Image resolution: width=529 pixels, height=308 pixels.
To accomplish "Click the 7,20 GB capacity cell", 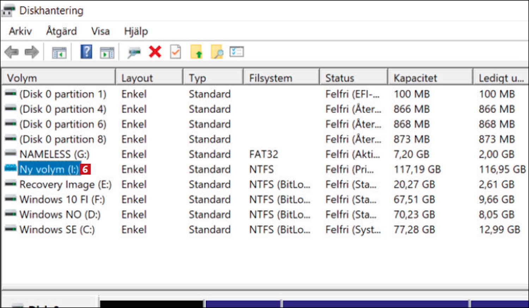I will click(x=411, y=154).
